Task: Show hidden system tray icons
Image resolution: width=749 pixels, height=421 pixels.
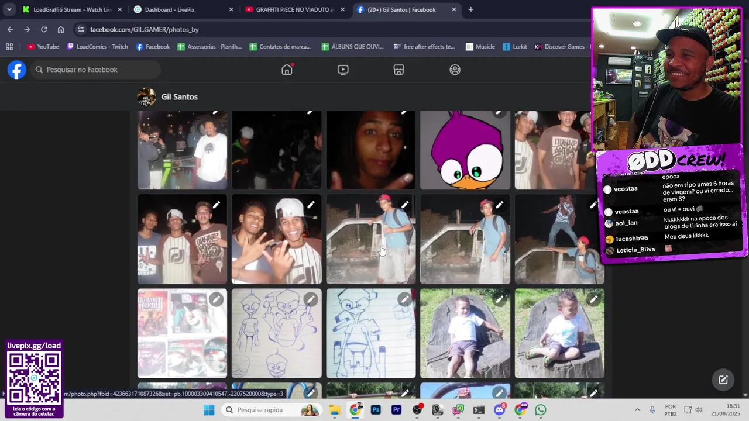Action: (x=637, y=410)
